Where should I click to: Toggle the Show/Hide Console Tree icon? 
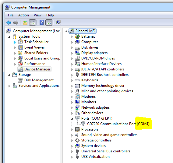coord(32,22)
